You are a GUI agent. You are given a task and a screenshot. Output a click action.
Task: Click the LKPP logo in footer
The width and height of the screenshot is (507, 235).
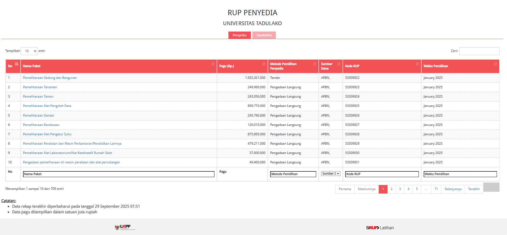click(125, 227)
